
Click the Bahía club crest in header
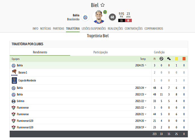pyautogui.click(x=85, y=17)
